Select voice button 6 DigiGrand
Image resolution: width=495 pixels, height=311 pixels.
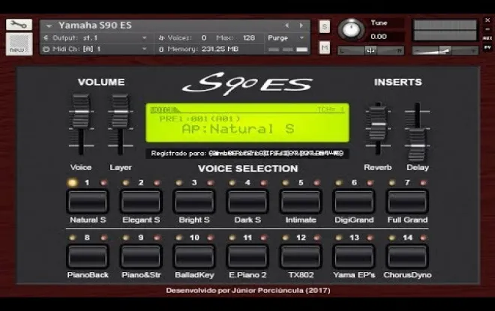click(354, 202)
